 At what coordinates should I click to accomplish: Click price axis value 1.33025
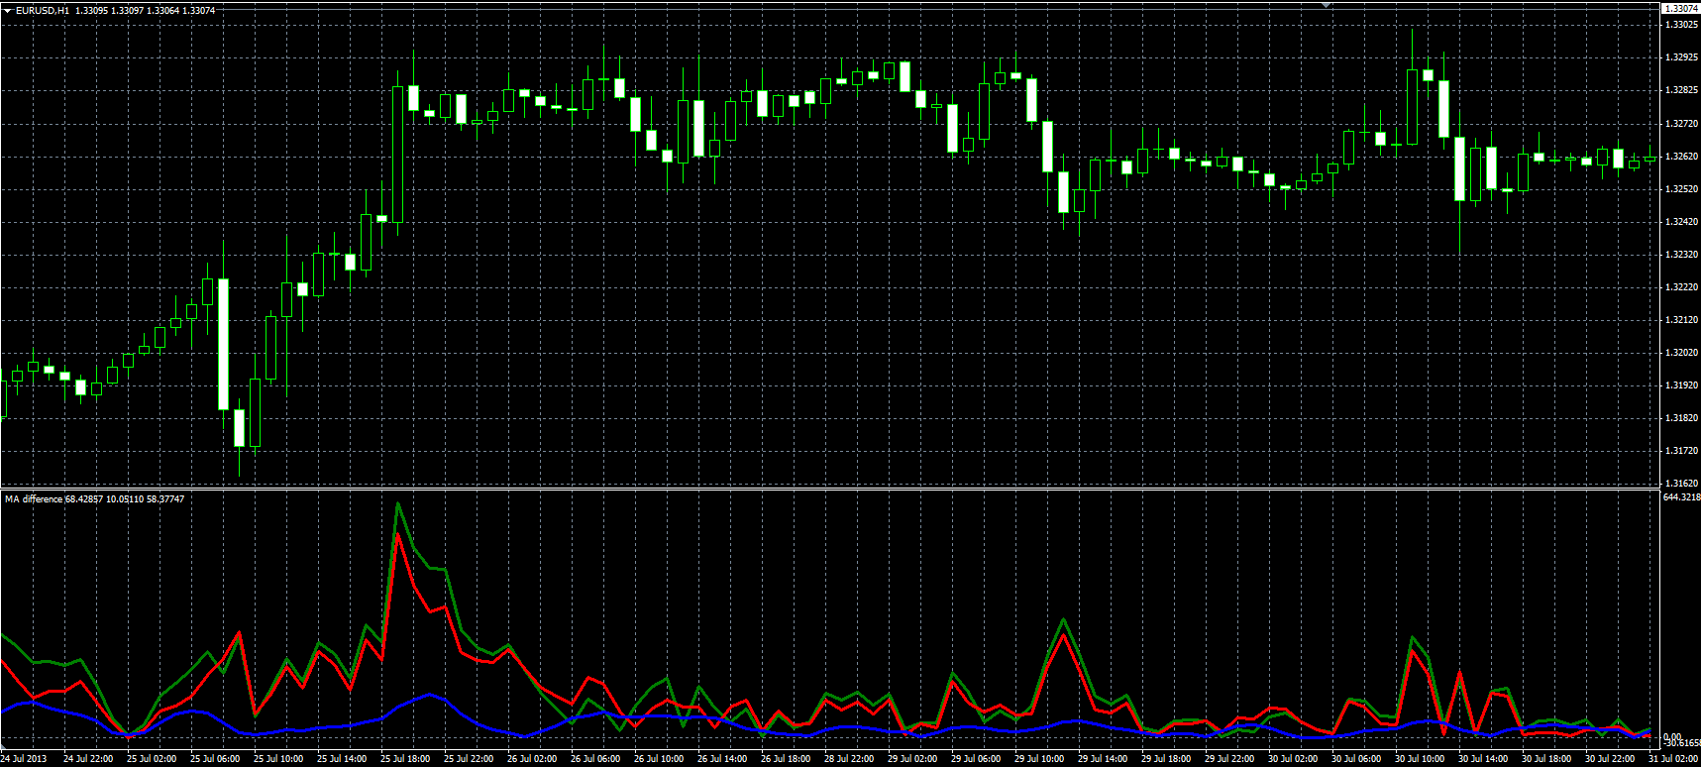[x=1682, y=24]
